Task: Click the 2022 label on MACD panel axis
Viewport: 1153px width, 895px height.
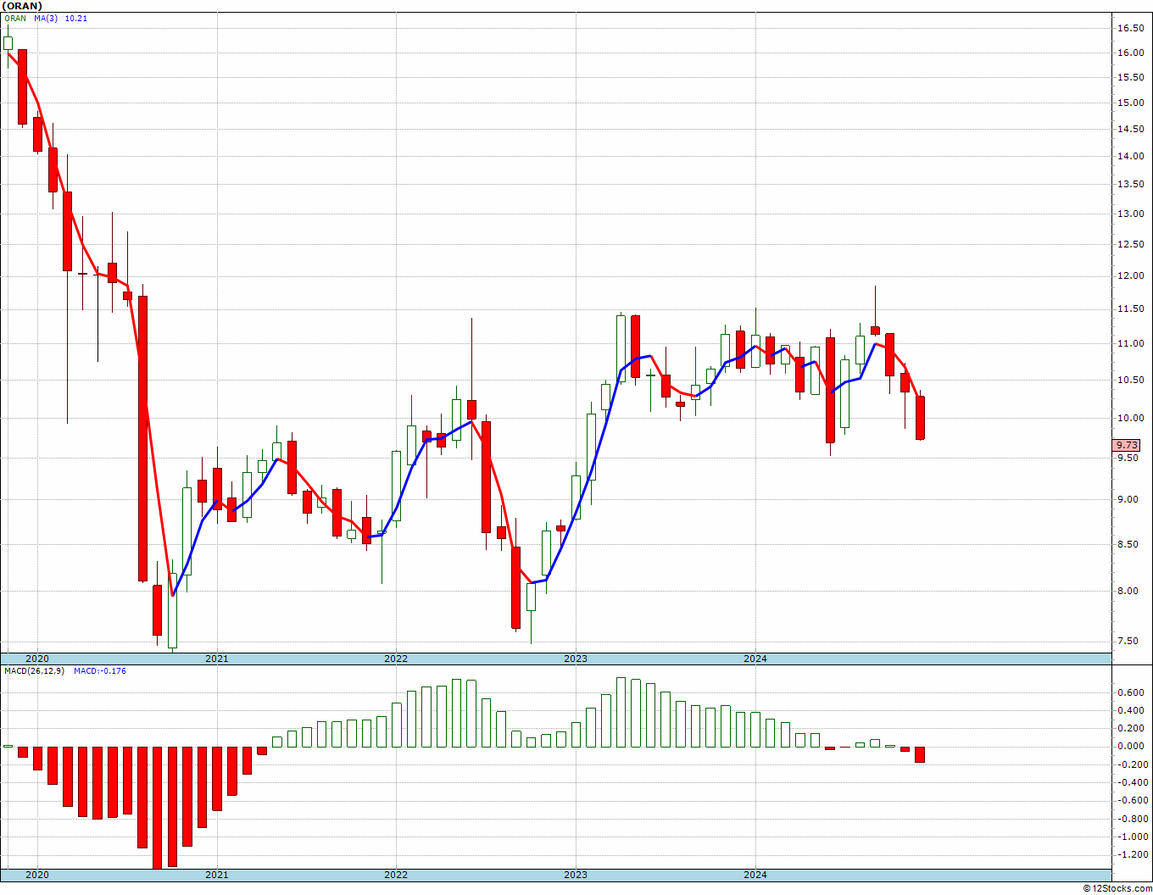Action: point(396,875)
